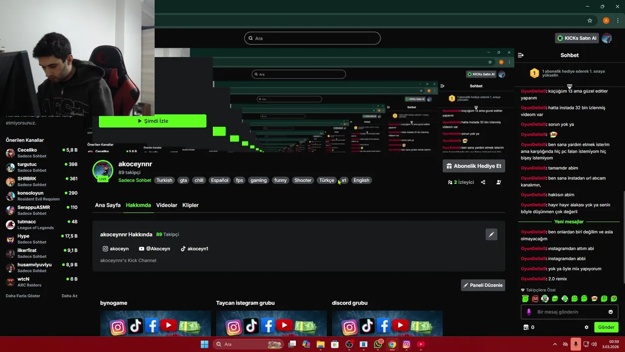
Task: Click the Şimdi İzle button
Action: pos(152,121)
